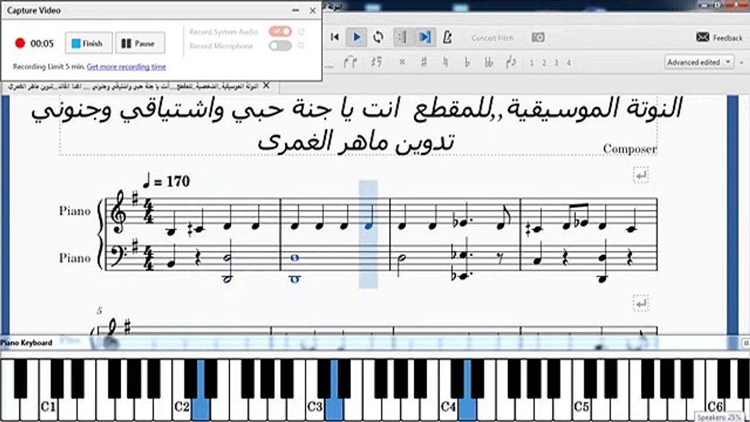This screenshot has width=750, height=422.
Task: Click line break icon after first system
Action: 642,175
